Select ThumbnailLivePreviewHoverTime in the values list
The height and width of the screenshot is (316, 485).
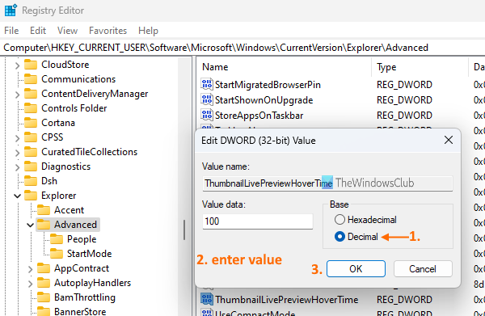click(287, 300)
